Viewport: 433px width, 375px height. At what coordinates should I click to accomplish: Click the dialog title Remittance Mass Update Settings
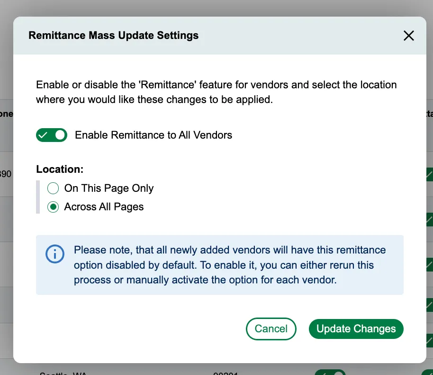[114, 36]
